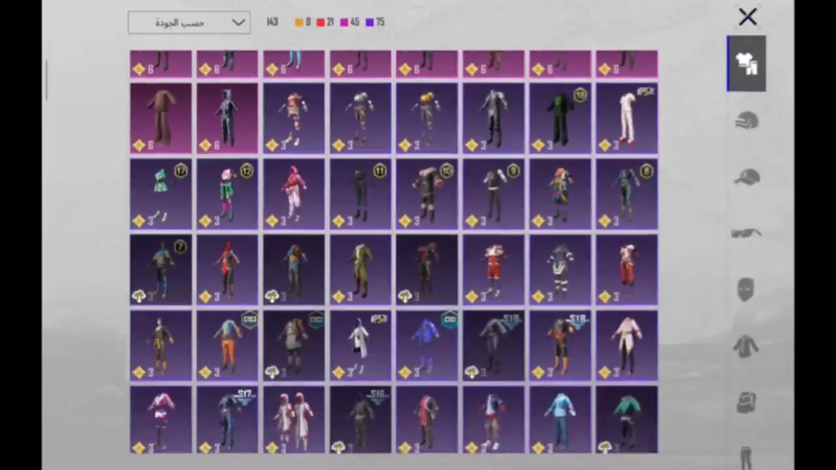Screen dimensions: 836x470
Task: Select the green-black outfit with badge 10
Action: click(x=560, y=118)
